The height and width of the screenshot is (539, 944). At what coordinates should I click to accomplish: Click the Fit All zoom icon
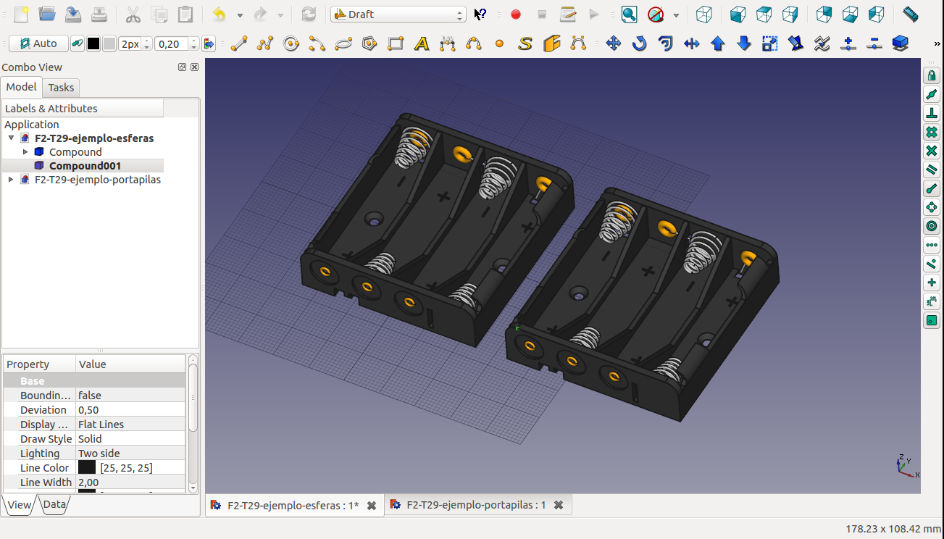click(x=629, y=14)
